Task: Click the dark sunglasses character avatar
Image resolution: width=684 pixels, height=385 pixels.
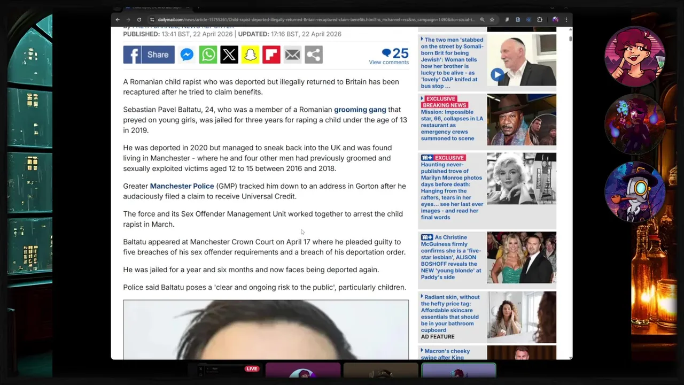Action: pyautogui.click(x=635, y=124)
